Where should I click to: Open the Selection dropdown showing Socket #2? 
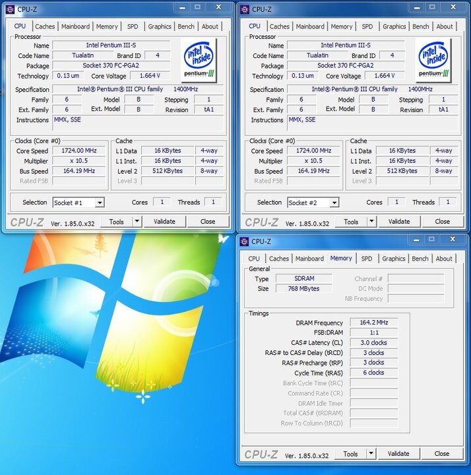point(334,203)
